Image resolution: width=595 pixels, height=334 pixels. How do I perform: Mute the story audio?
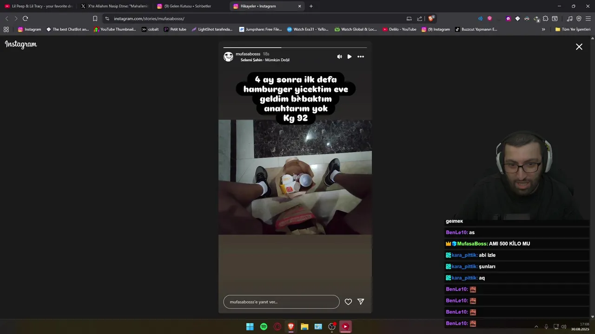(x=339, y=57)
